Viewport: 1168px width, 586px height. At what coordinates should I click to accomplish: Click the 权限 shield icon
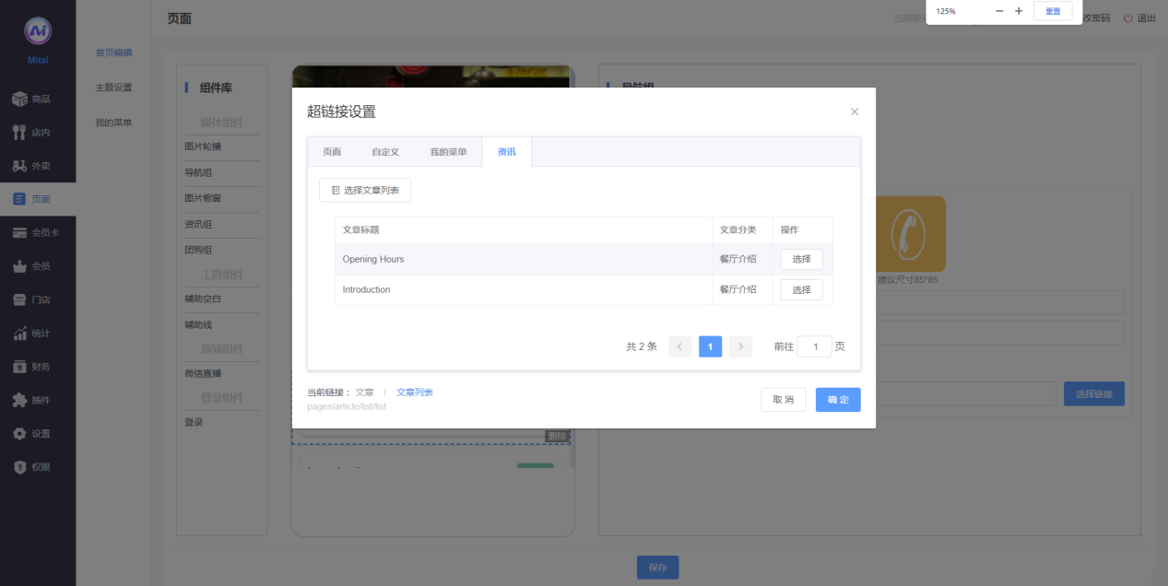19,467
